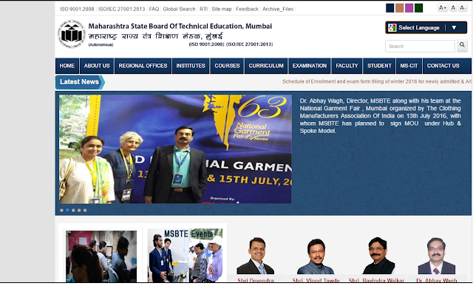This screenshot has height=286, width=473.
Task: Increase font size with A+ icon
Action: pyautogui.click(x=443, y=8)
